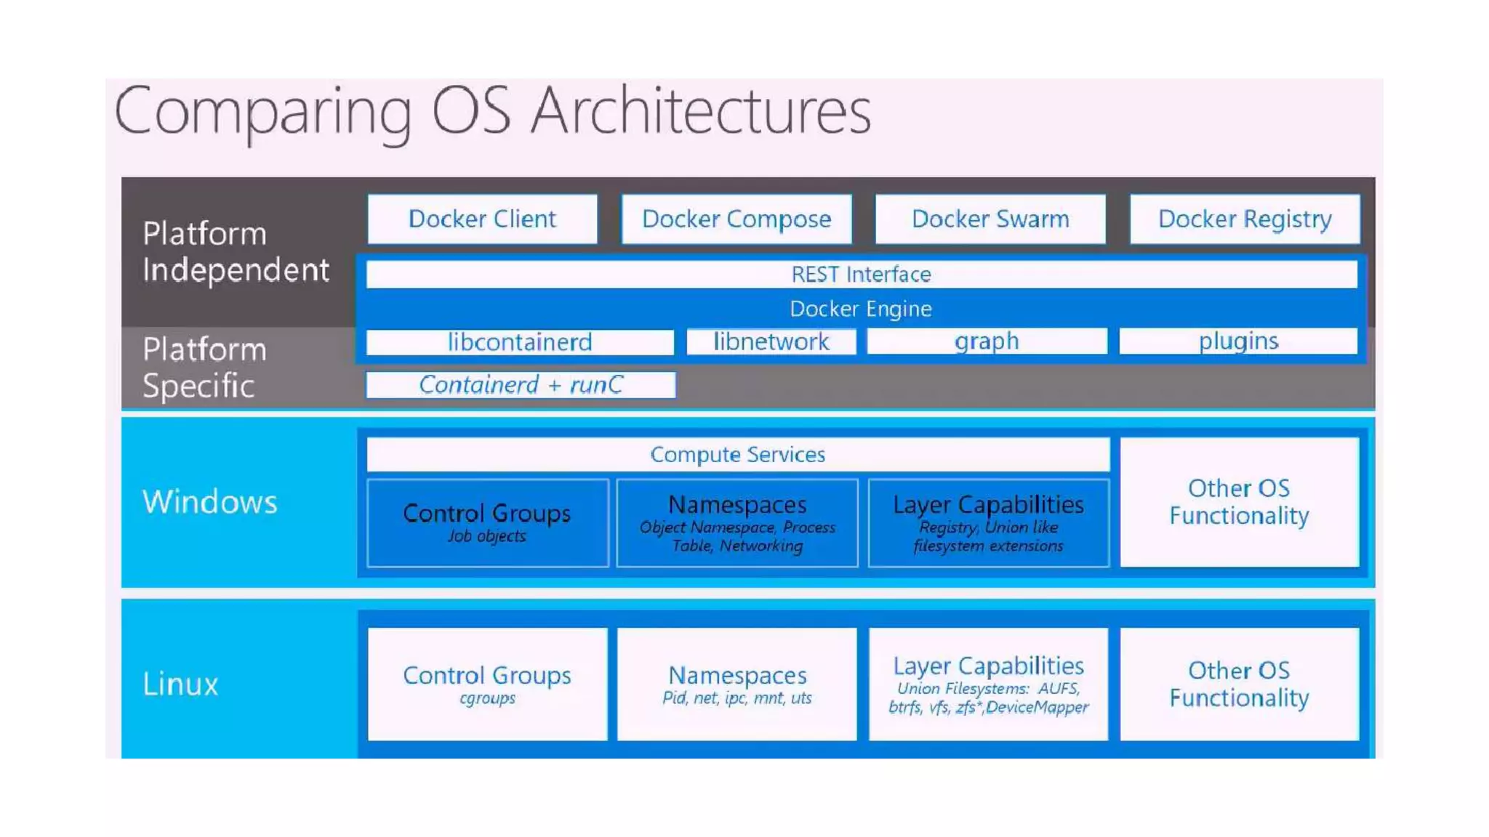Select the Docker Compose box
Viewport: 1489px width, 837px height.
point(736,219)
